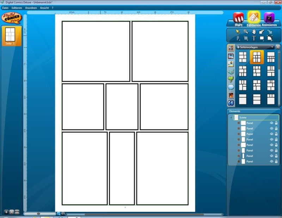Pick the quarter-circle shape transform tool
This screenshot has height=218, width=282.
270,38
